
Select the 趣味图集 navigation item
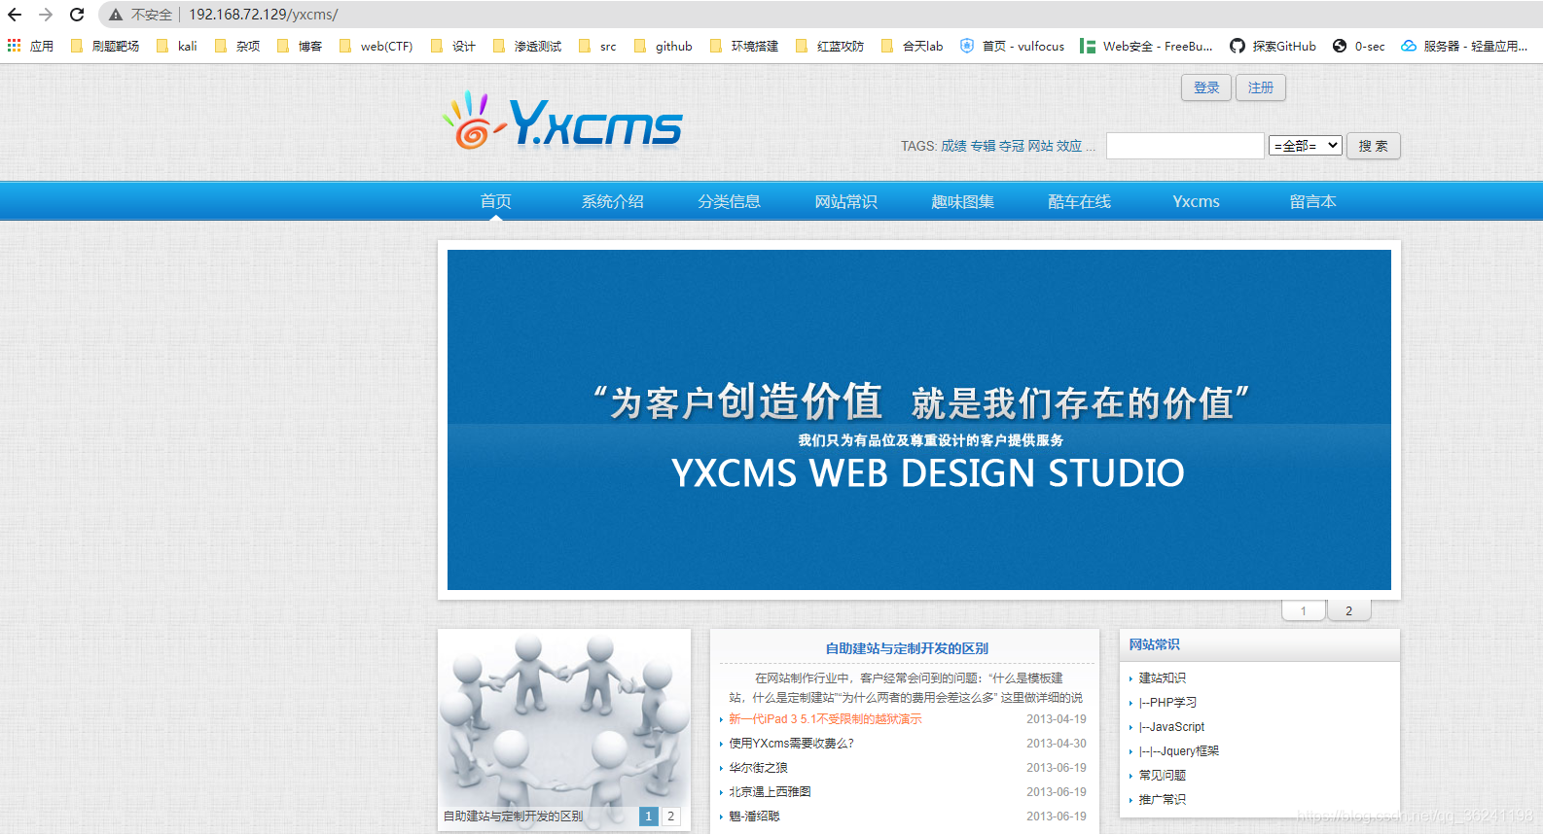click(x=963, y=201)
